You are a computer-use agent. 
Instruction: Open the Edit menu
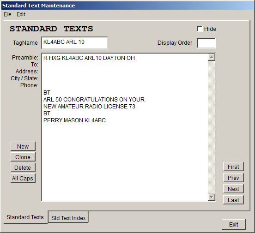(x=21, y=14)
